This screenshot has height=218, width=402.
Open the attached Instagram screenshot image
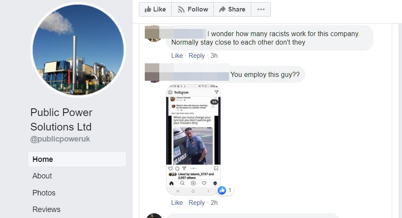[x=193, y=140]
